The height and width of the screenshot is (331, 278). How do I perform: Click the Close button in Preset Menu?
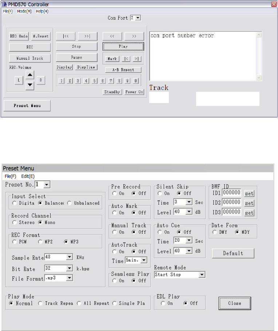(x=235, y=303)
